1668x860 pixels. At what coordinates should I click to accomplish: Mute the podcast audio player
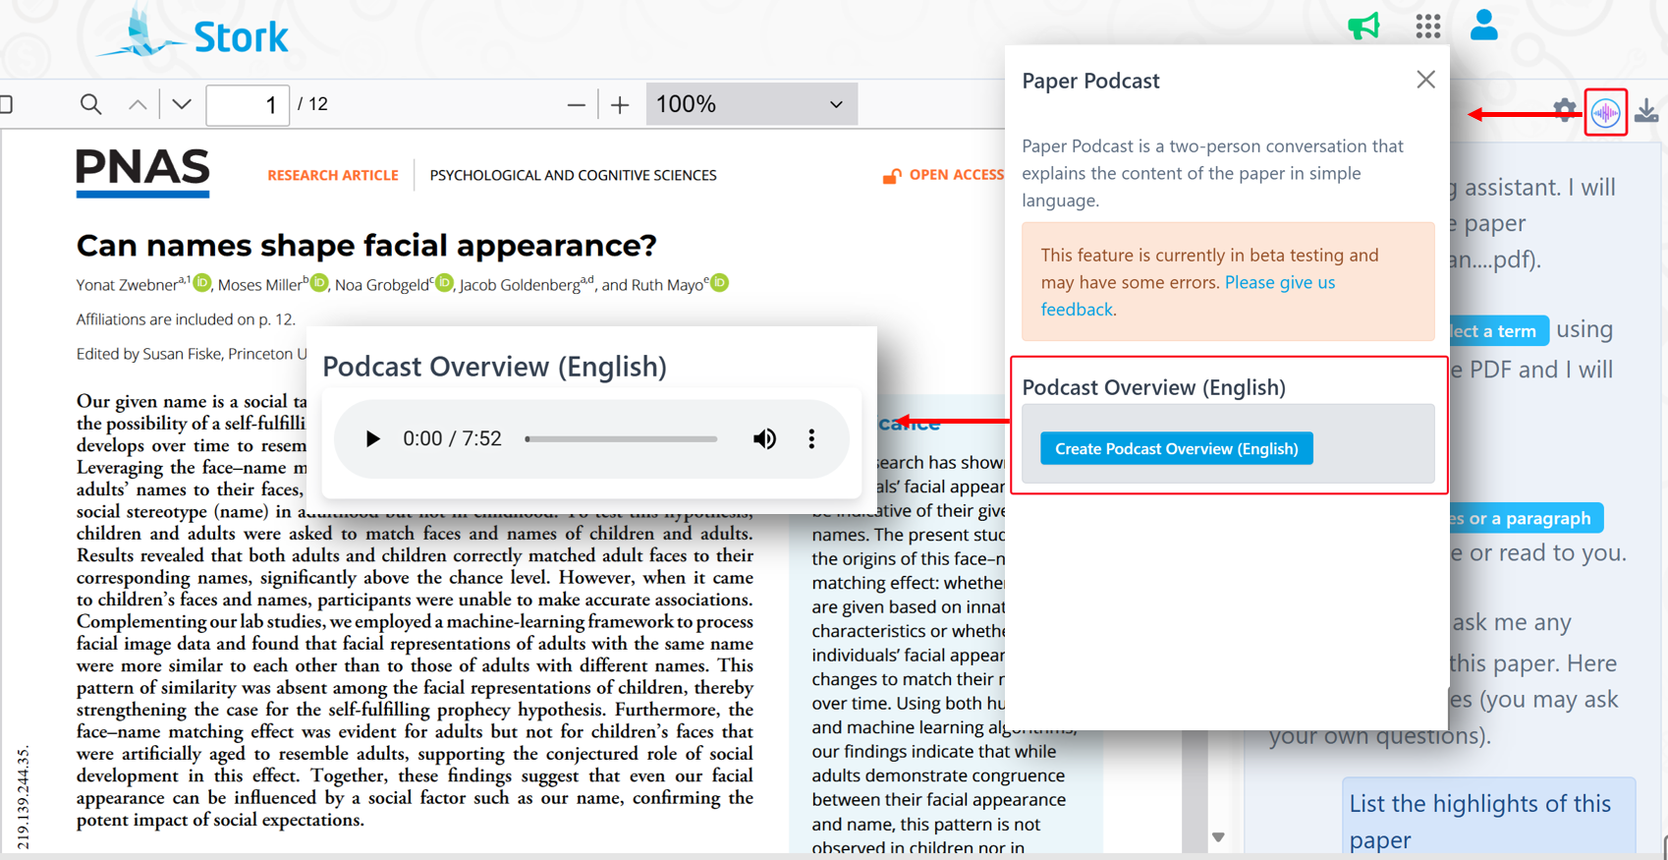click(x=764, y=439)
